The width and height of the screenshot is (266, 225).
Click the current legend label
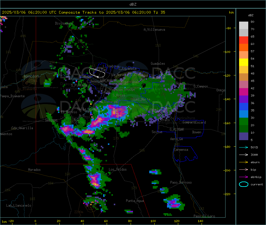(257, 184)
